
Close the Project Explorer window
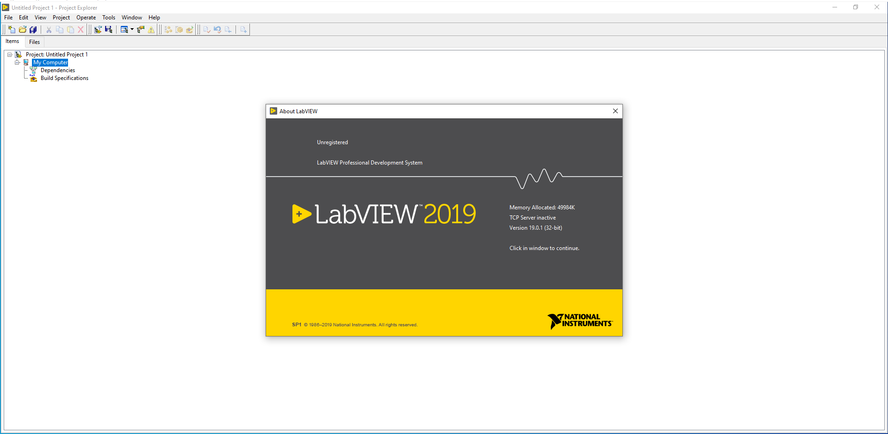pos(876,7)
